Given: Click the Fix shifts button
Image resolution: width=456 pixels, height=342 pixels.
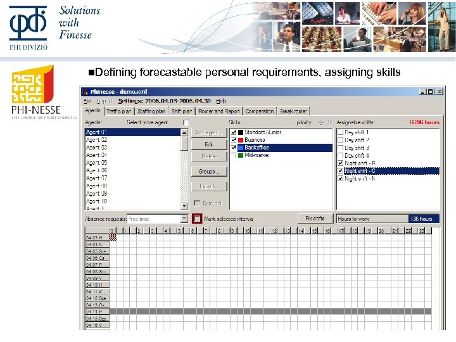Looking at the screenshot, I should [315, 218].
